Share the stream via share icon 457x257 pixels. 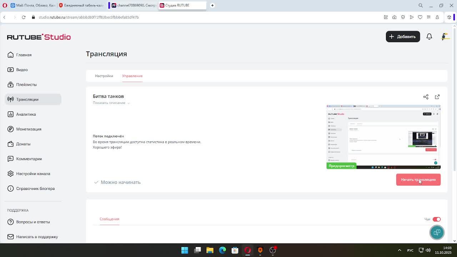point(426,97)
